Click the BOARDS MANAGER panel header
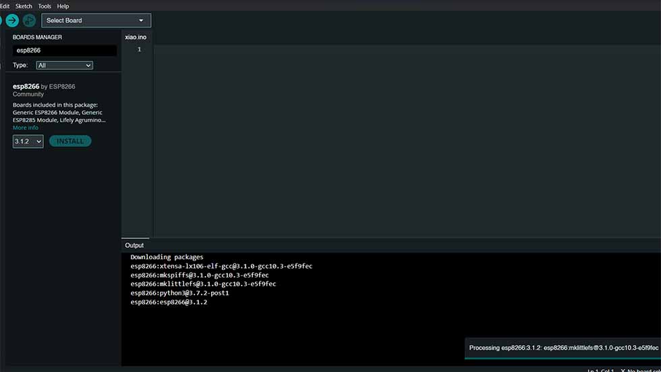The image size is (661, 372). tap(37, 37)
